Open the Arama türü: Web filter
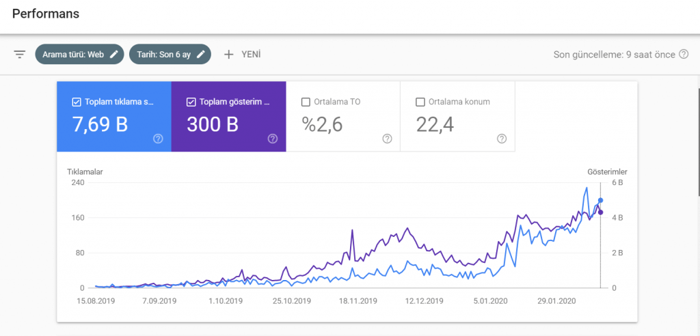Viewport: 700px width, 336px height. [73, 54]
